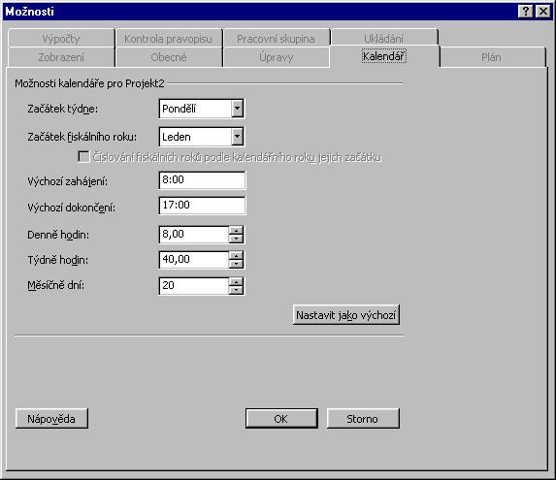This screenshot has height=480, width=556.
Task: Increase the Denně hodin spinner value
Action: pyautogui.click(x=236, y=231)
